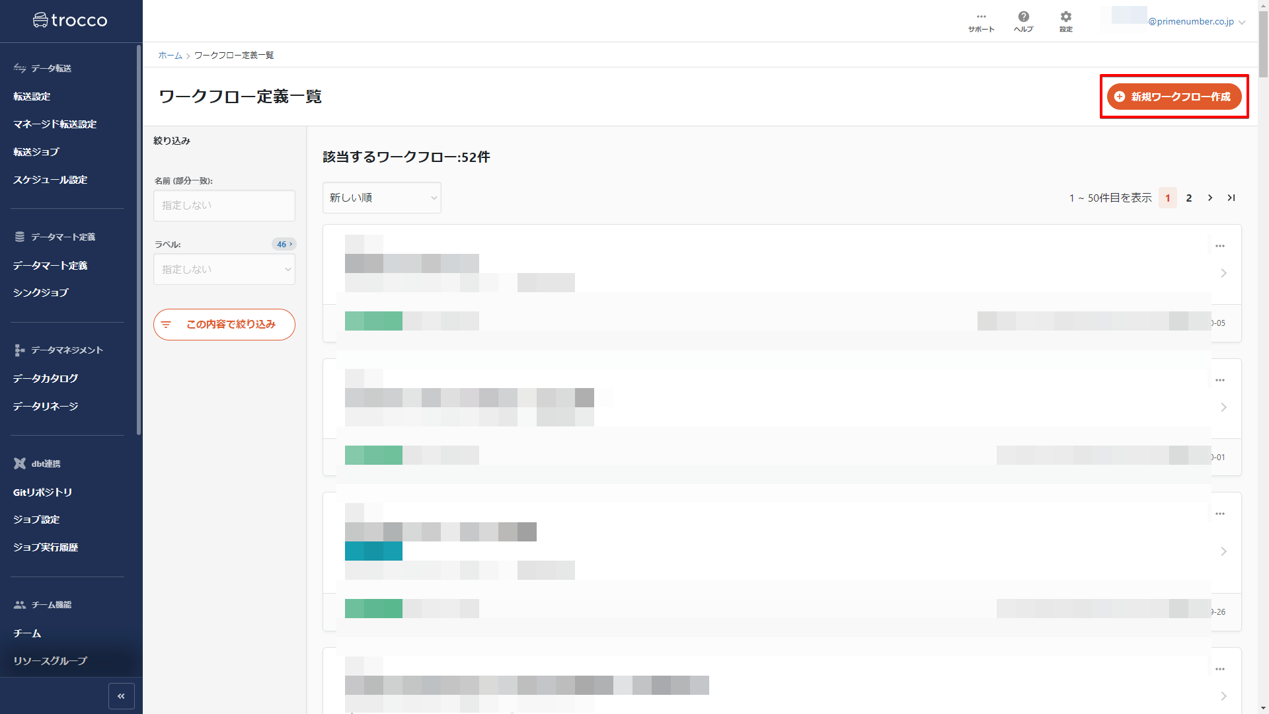The height and width of the screenshot is (714, 1269).
Task: Open more options on first workflow card
Action: [1220, 246]
